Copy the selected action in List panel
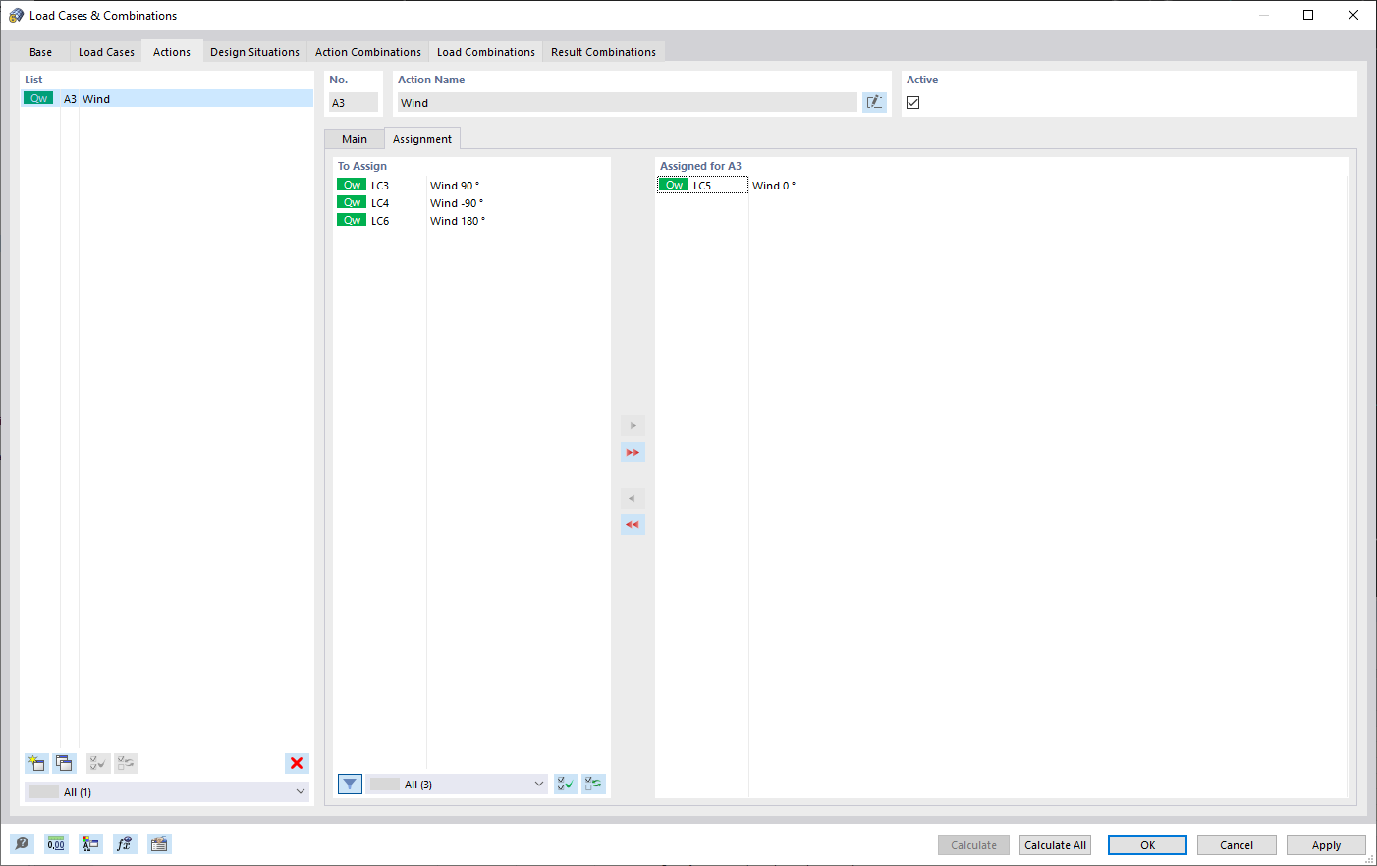 point(64,763)
